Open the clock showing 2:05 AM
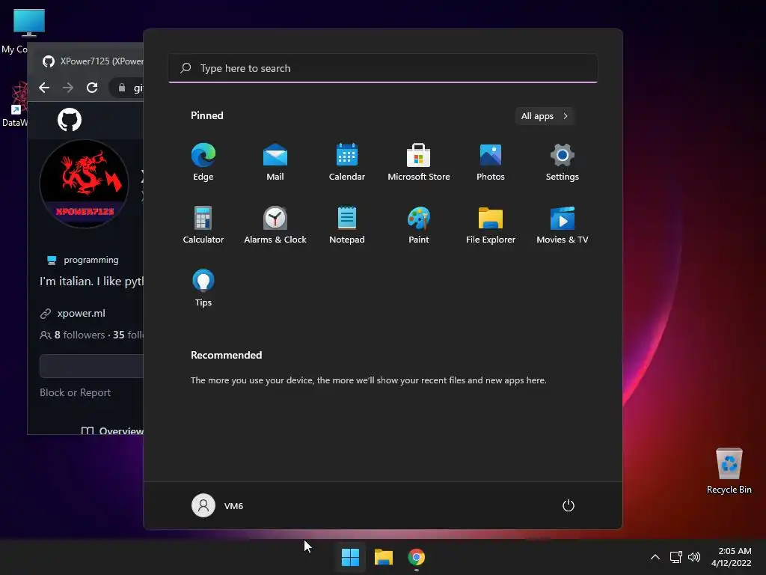Image resolution: width=766 pixels, height=575 pixels. pos(732,557)
